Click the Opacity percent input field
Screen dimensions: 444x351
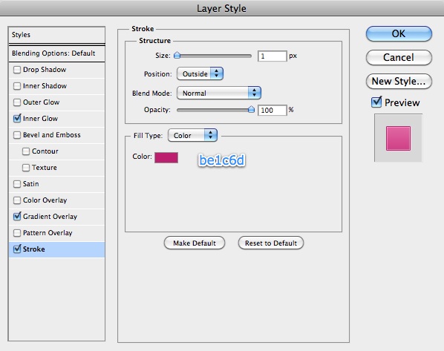(x=272, y=110)
